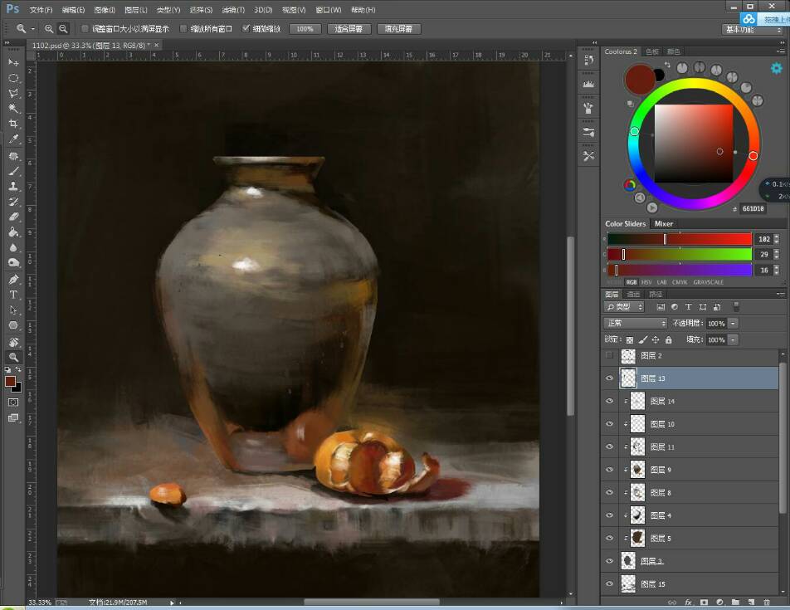
Task: Open zoom tool preset dropdown arrow
Action: coord(32,29)
